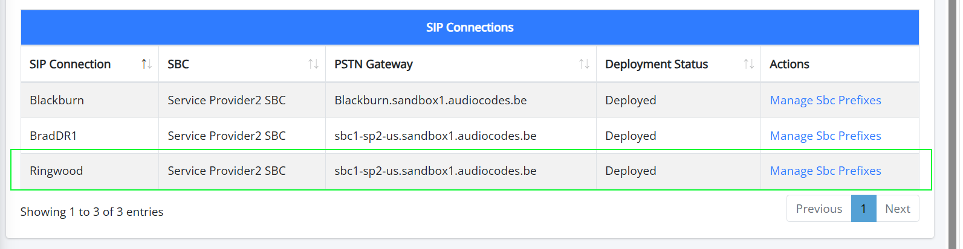Open Manage Sbc Prefixes for Blackburn
Viewport: 963px width, 249px height.
(x=825, y=100)
